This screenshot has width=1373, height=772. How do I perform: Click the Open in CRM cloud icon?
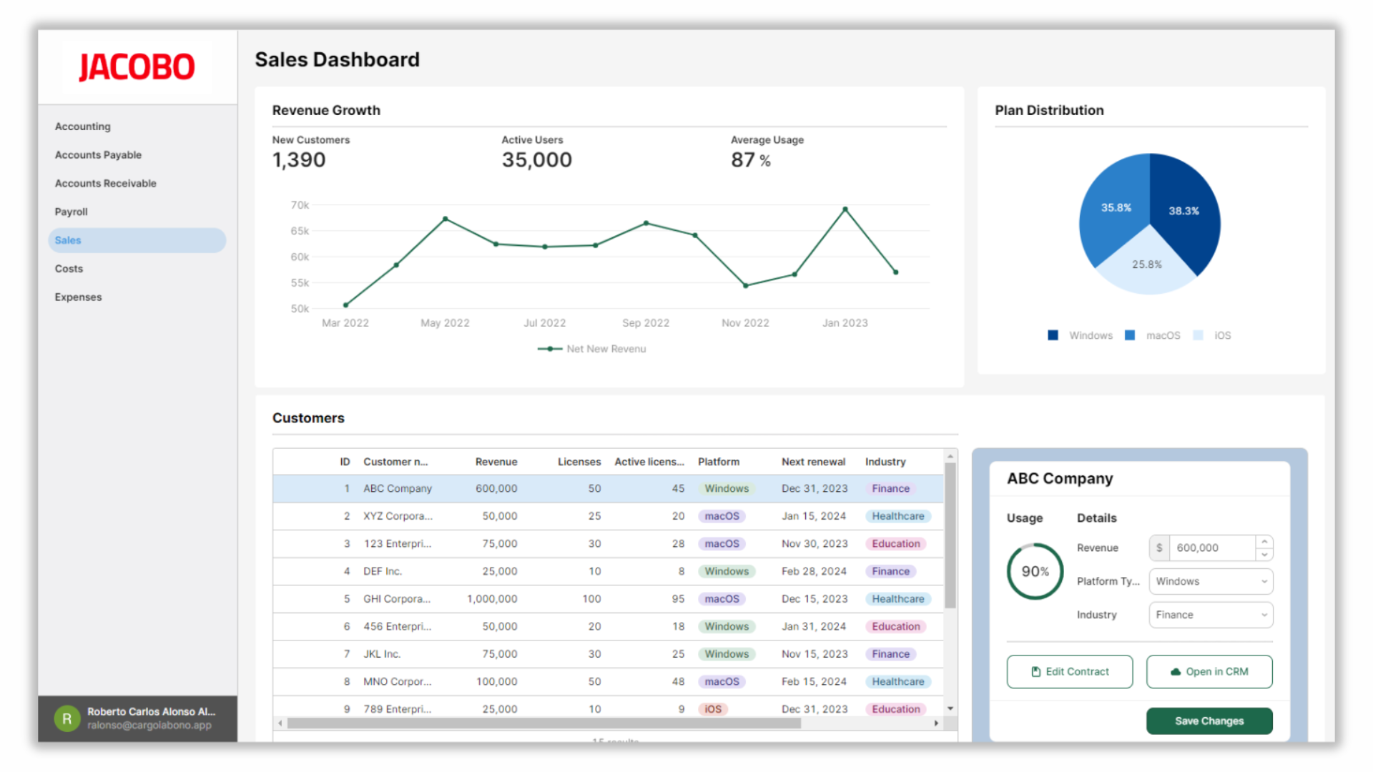[x=1175, y=672]
